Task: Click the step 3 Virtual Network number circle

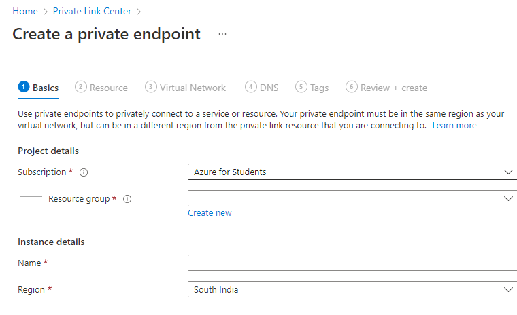Action: coord(151,87)
